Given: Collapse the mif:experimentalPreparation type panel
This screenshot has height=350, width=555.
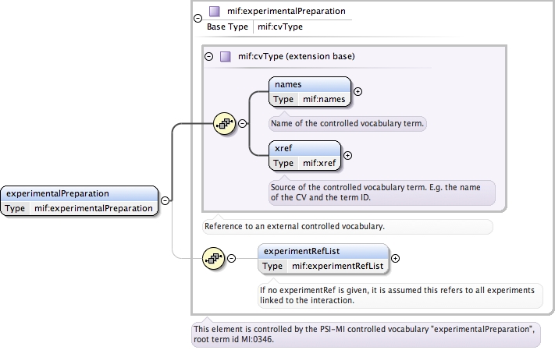Looking at the screenshot, I should (197, 19).
